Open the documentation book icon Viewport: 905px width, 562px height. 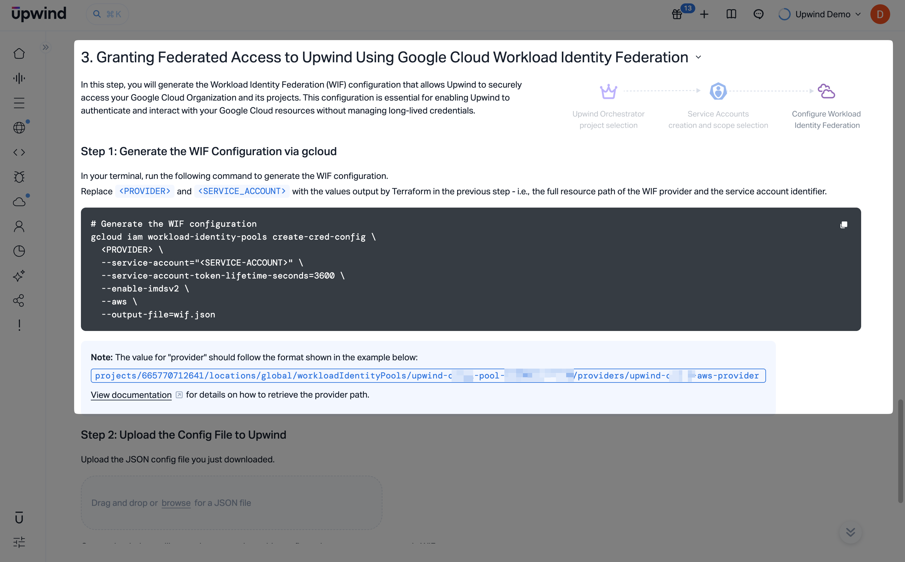pyautogui.click(x=731, y=14)
